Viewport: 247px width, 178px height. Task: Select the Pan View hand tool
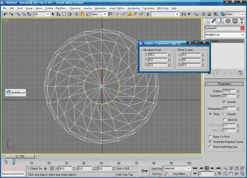click(231, 174)
